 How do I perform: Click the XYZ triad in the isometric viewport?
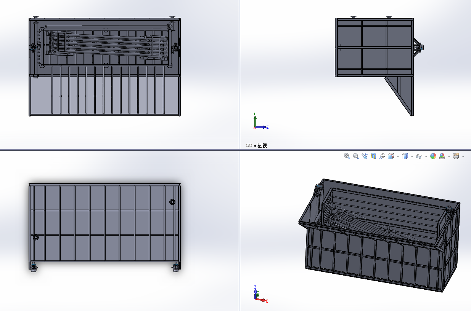(x=260, y=294)
